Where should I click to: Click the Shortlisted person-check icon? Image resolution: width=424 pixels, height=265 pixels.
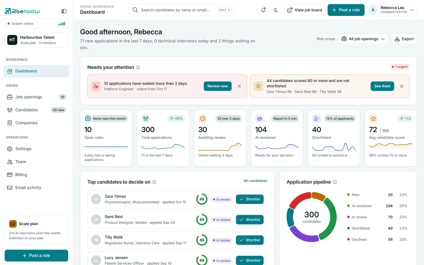click(316, 118)
